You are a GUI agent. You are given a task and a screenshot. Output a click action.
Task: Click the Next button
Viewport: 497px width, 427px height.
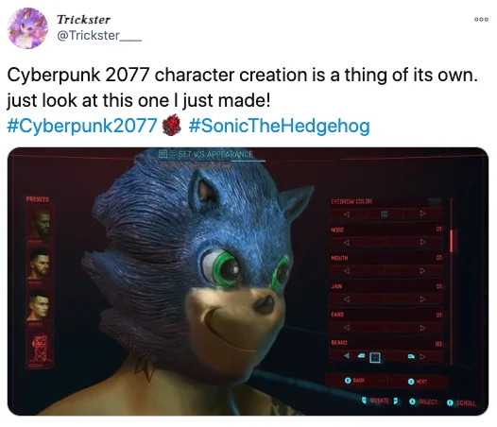[x=418, y=381]
